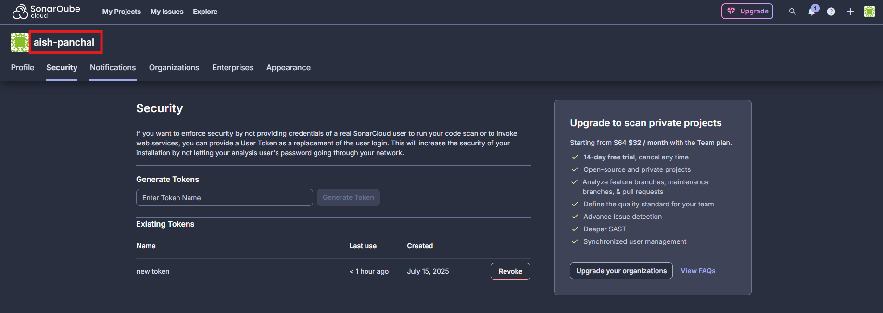Open Explore menu
Viewport: 883px width, 313px height.
pos(205,12)
